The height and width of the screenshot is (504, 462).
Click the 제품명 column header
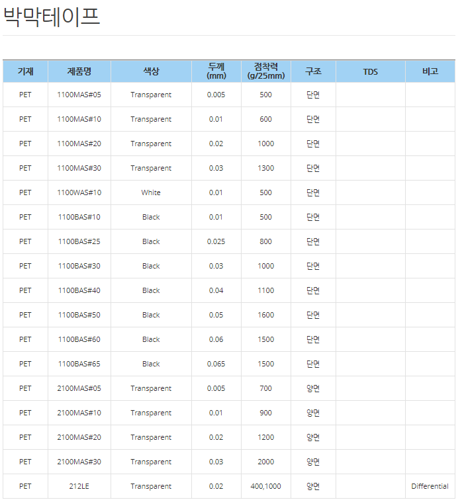pos(79,71)
